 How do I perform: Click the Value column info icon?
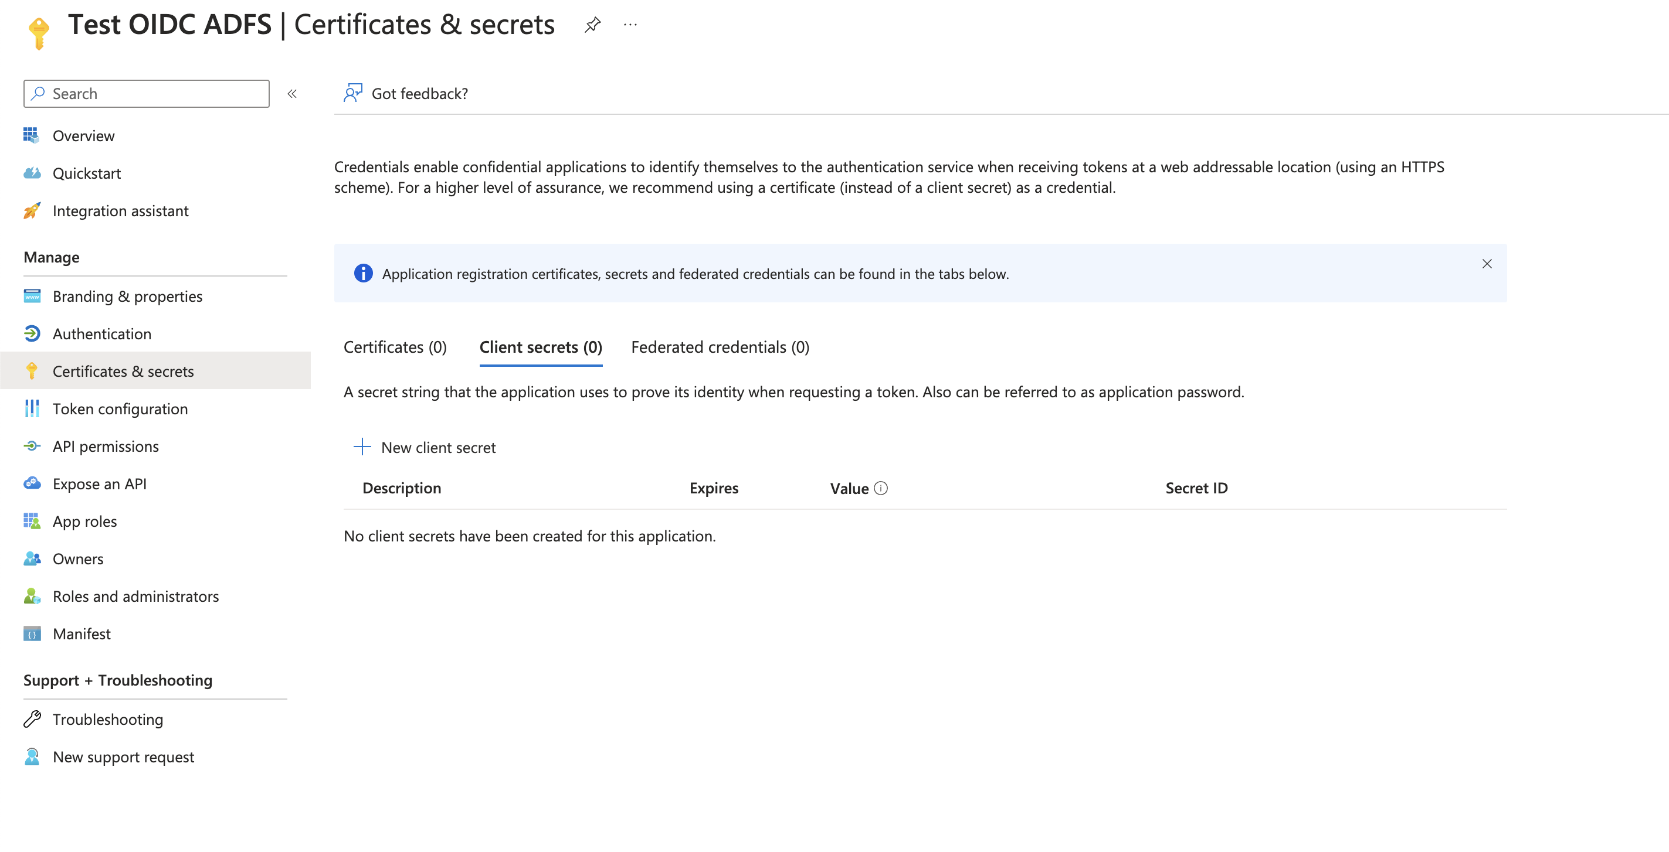pos(880,488)
